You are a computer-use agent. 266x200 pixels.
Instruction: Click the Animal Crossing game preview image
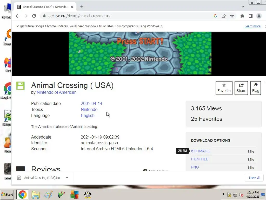(140, 53)
